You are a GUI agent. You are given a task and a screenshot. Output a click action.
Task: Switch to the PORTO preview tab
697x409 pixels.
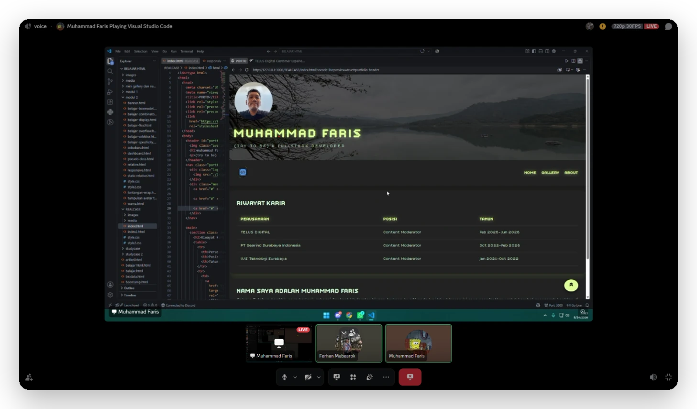(x=239, y=61)
